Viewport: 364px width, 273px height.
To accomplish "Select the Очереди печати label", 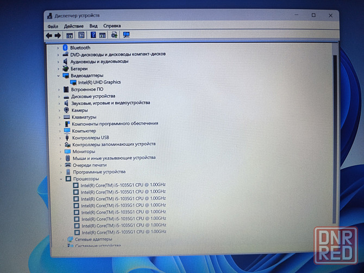I will click(x=90, y=165).
